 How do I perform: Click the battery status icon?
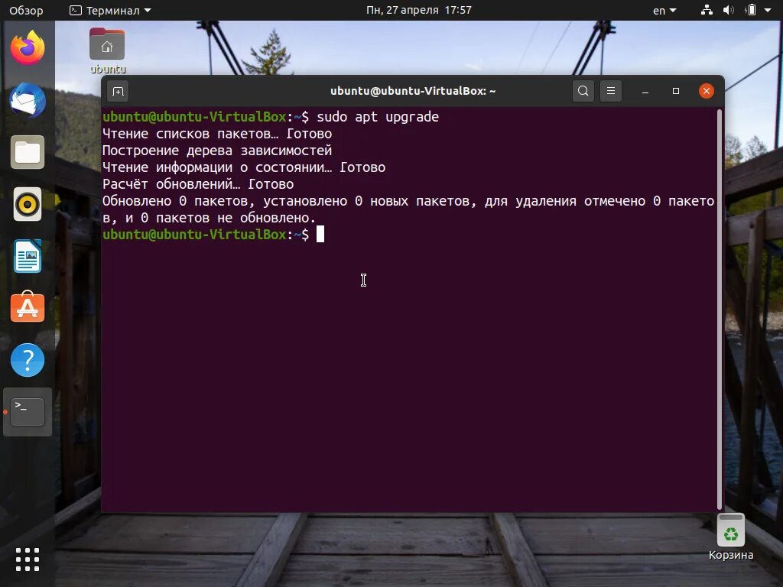pyautogui.click(x=751, y=10)
